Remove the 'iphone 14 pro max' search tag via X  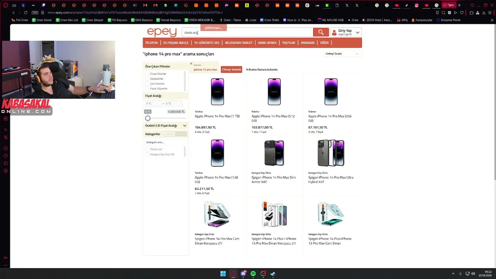pyautogui.click(x=191, y=64)
